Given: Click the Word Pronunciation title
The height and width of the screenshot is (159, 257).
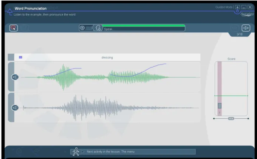Looking at the screenshot, I should 31,9.
